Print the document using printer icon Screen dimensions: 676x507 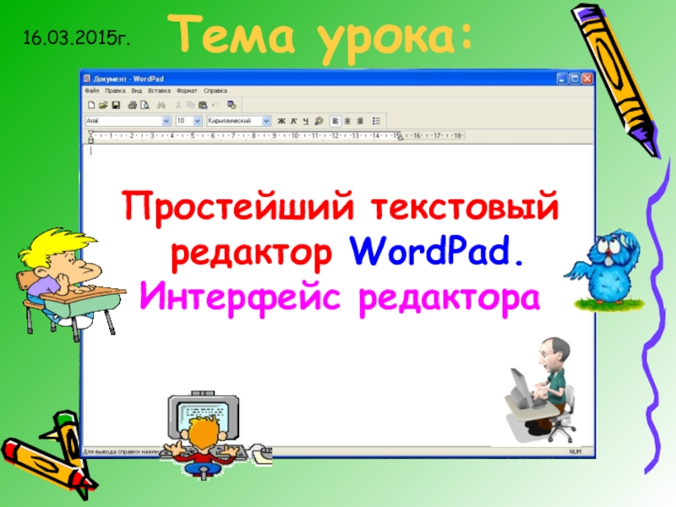click(133, 105)
